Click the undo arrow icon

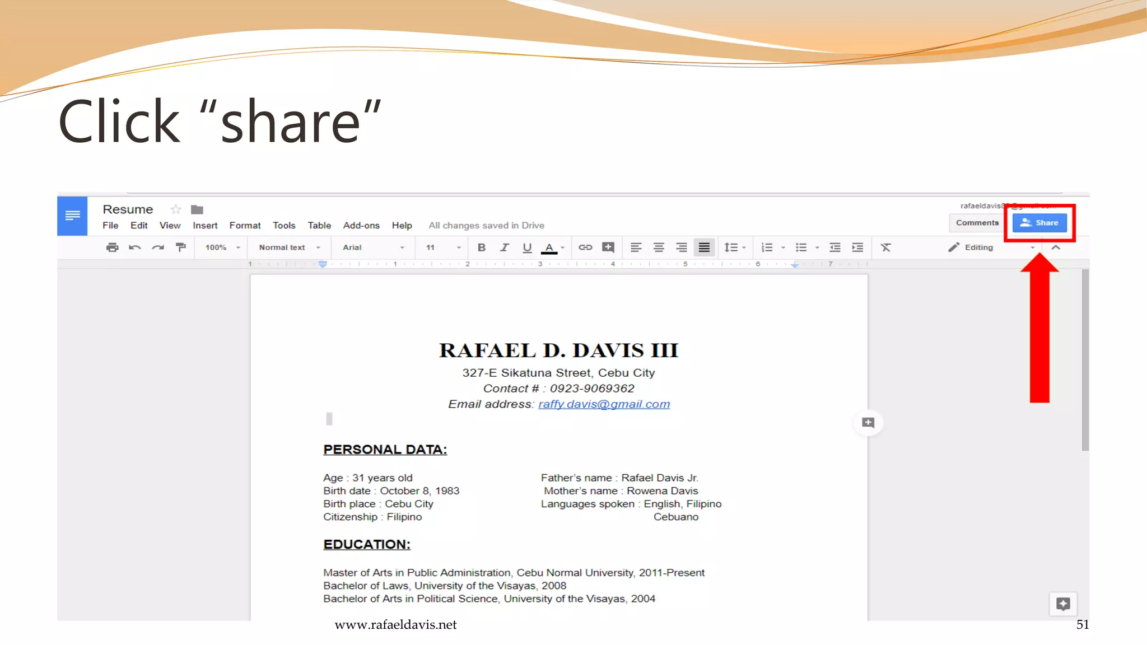[x=134, y=247]
